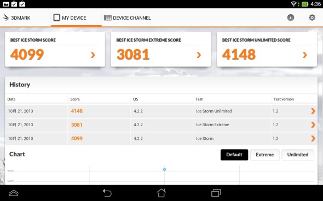323x201 pixels.
Task: Open Best Ice Storm Unlimited Score card
Action: 267,49
